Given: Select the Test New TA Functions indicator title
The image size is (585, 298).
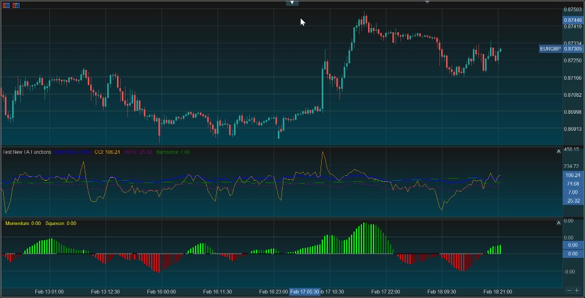Looking at the screenshot, I should pos(27,152).
